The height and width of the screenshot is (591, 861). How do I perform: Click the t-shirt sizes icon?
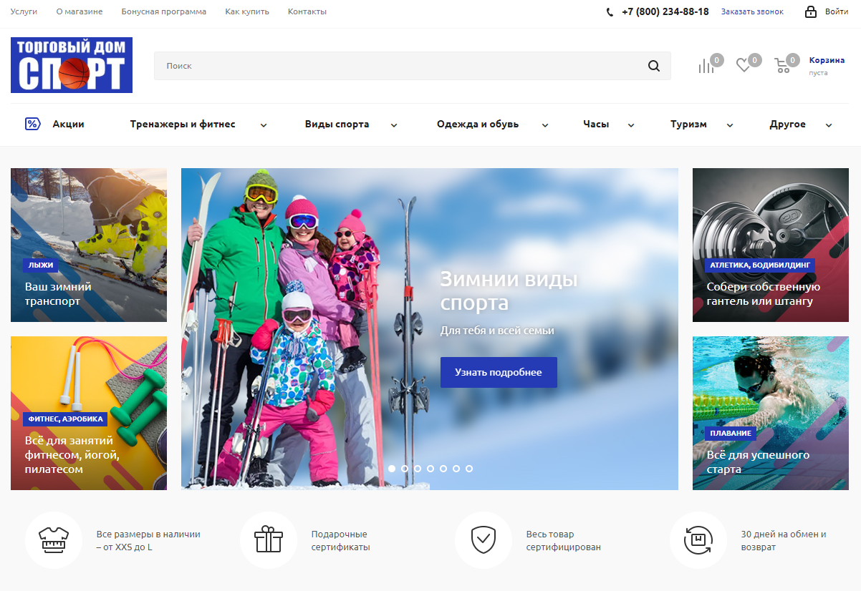[x=54, y=540]
